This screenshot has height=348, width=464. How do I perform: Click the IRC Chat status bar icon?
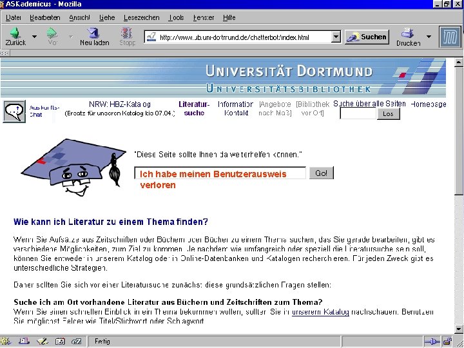pyautogui.click(x=77, y=342)
